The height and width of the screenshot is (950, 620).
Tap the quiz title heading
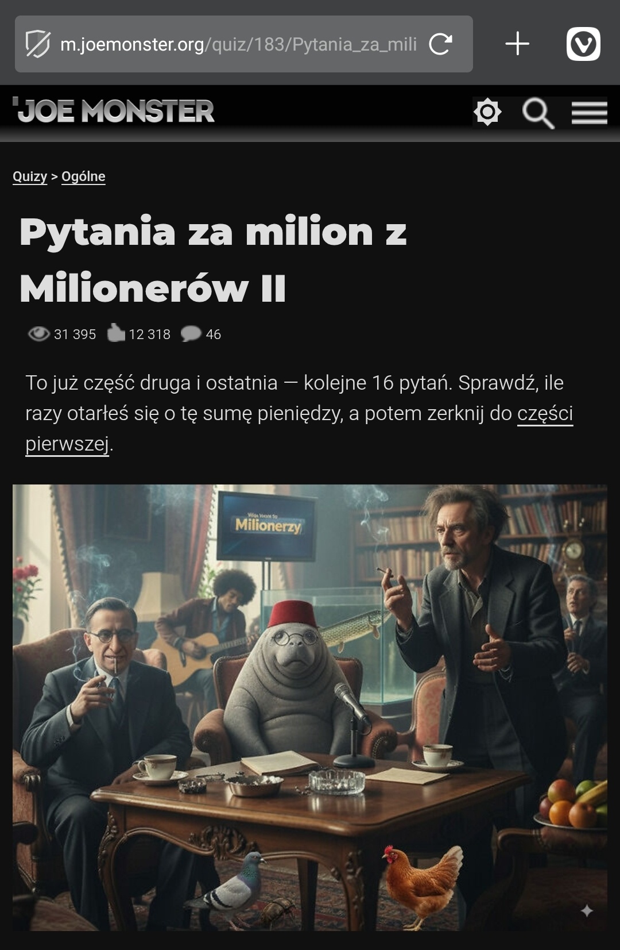tap(213, 259)
